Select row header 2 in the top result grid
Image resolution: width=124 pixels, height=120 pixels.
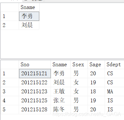pos(10,25)
